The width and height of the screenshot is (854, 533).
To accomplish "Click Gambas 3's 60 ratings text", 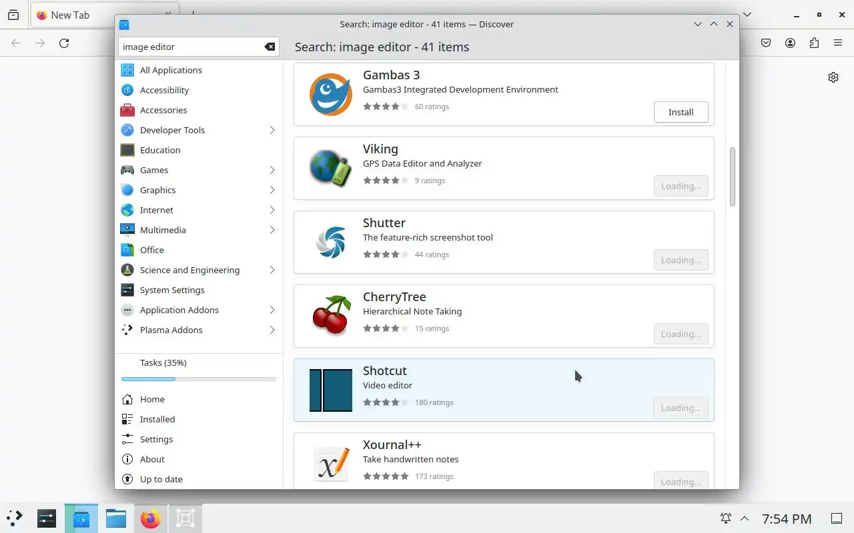I will (x=432, y=107).
